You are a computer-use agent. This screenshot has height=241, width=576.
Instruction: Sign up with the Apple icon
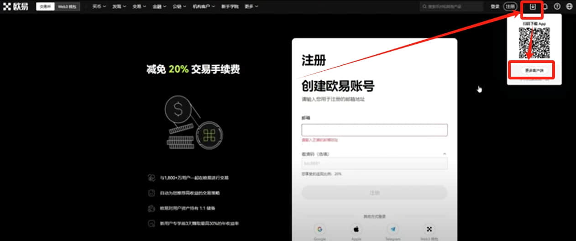(356, 230)
